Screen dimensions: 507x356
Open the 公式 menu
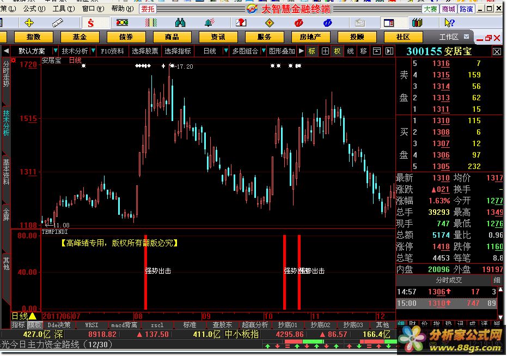(34, 9)
